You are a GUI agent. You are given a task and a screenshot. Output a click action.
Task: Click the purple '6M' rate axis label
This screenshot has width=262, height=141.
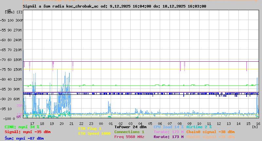point(19,117)
